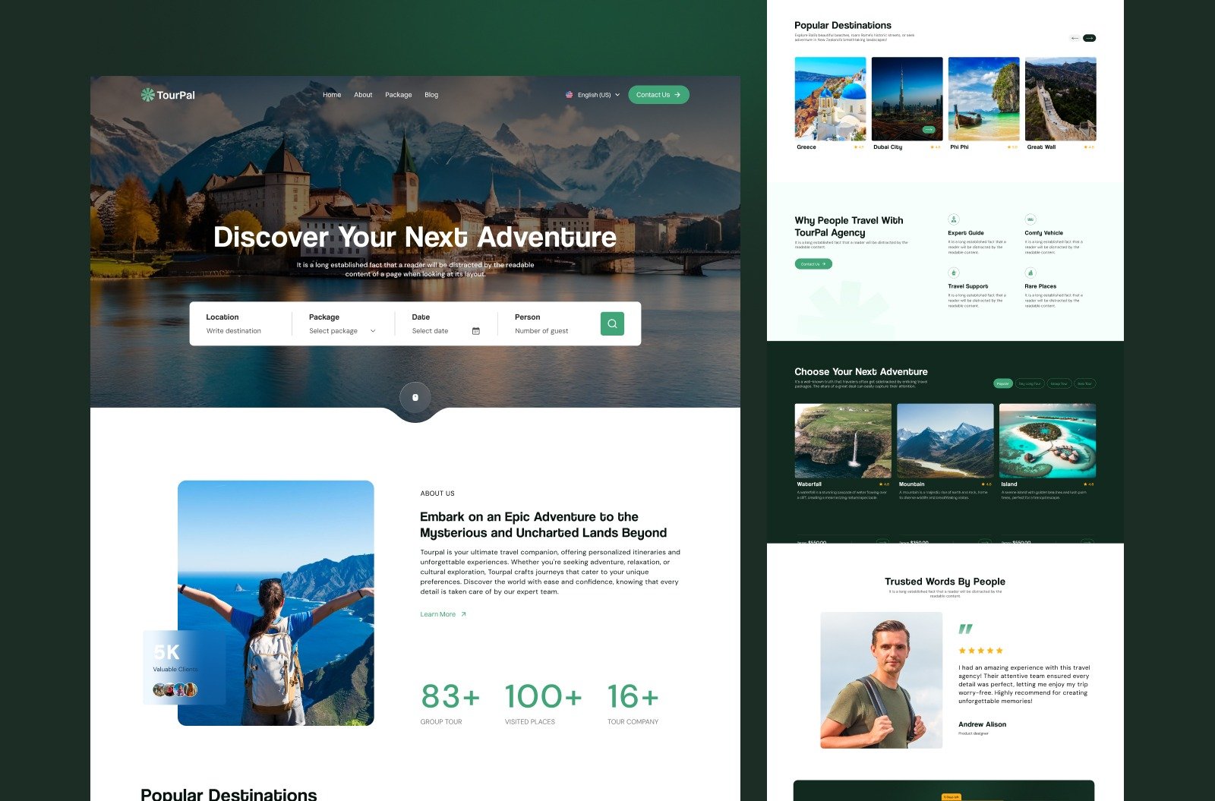Click the Great Wall rating star
This screenshot has height=801, width=1215.
point(1087,147)
